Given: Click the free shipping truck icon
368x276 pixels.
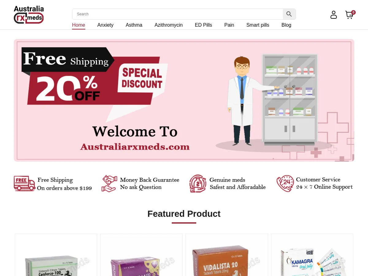Looking at the screenshot, I should [x=25, y=183].
